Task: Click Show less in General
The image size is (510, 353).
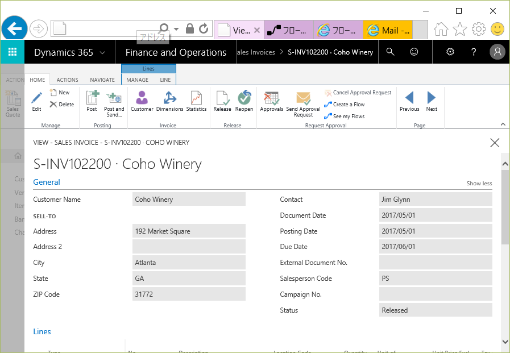Action: click(x=479, y=184)
